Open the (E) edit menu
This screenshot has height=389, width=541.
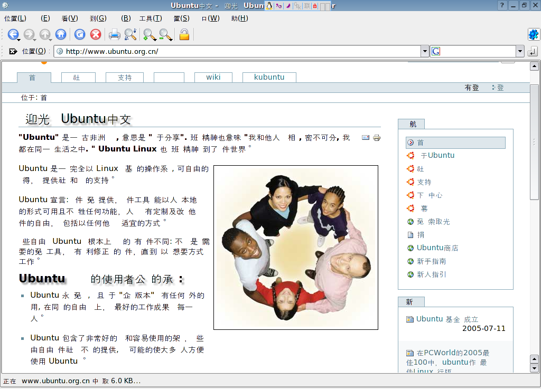(x=45, y=18)
